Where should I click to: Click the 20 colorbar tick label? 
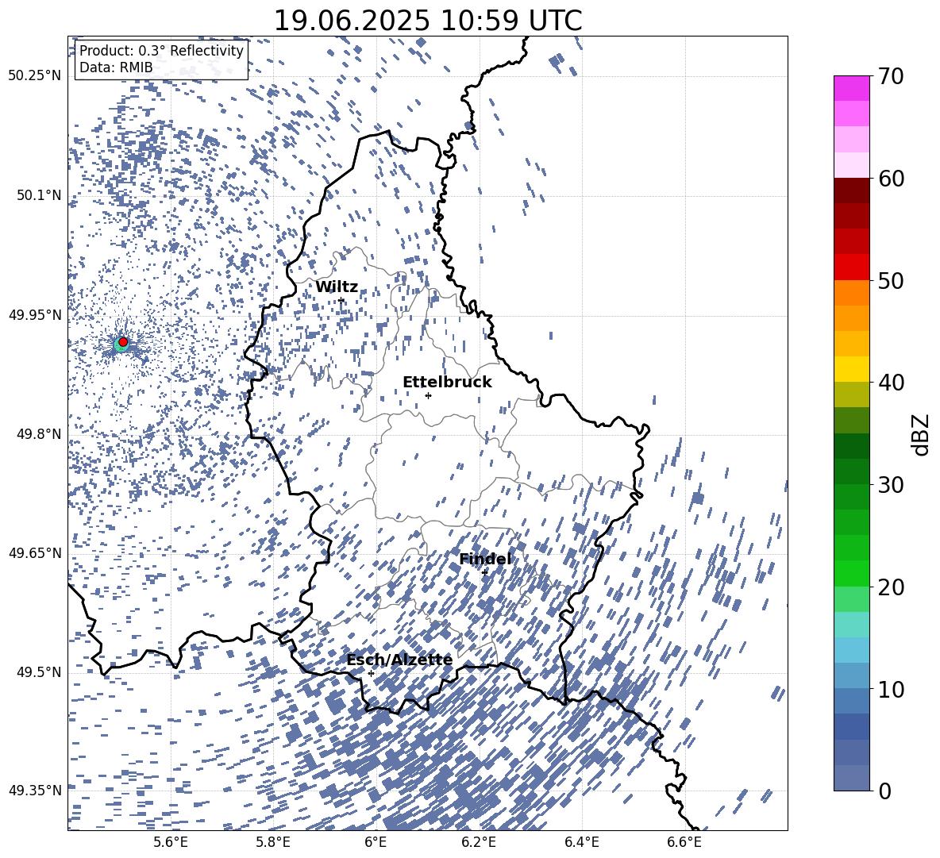pyautogui.click(x=891, y=587)
